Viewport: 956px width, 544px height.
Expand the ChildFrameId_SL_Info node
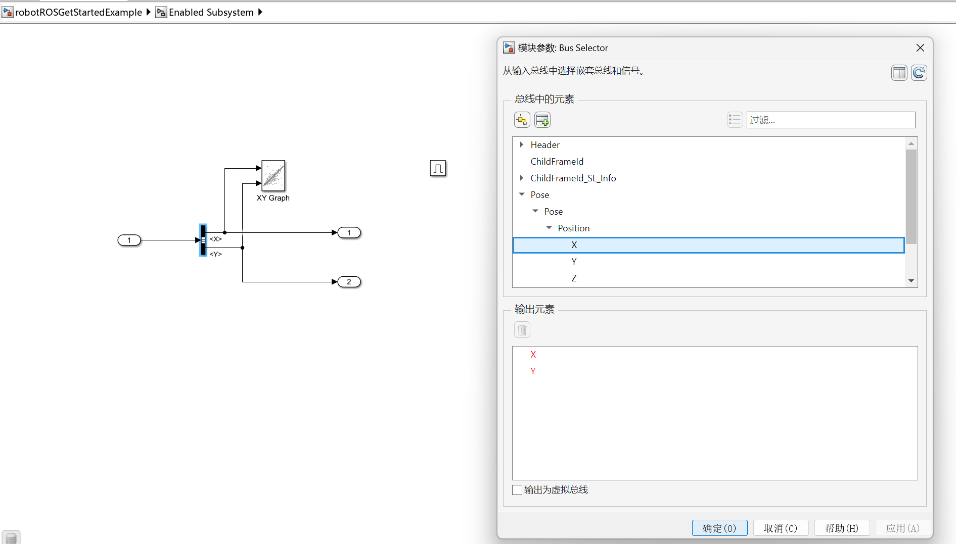(522, 178)
